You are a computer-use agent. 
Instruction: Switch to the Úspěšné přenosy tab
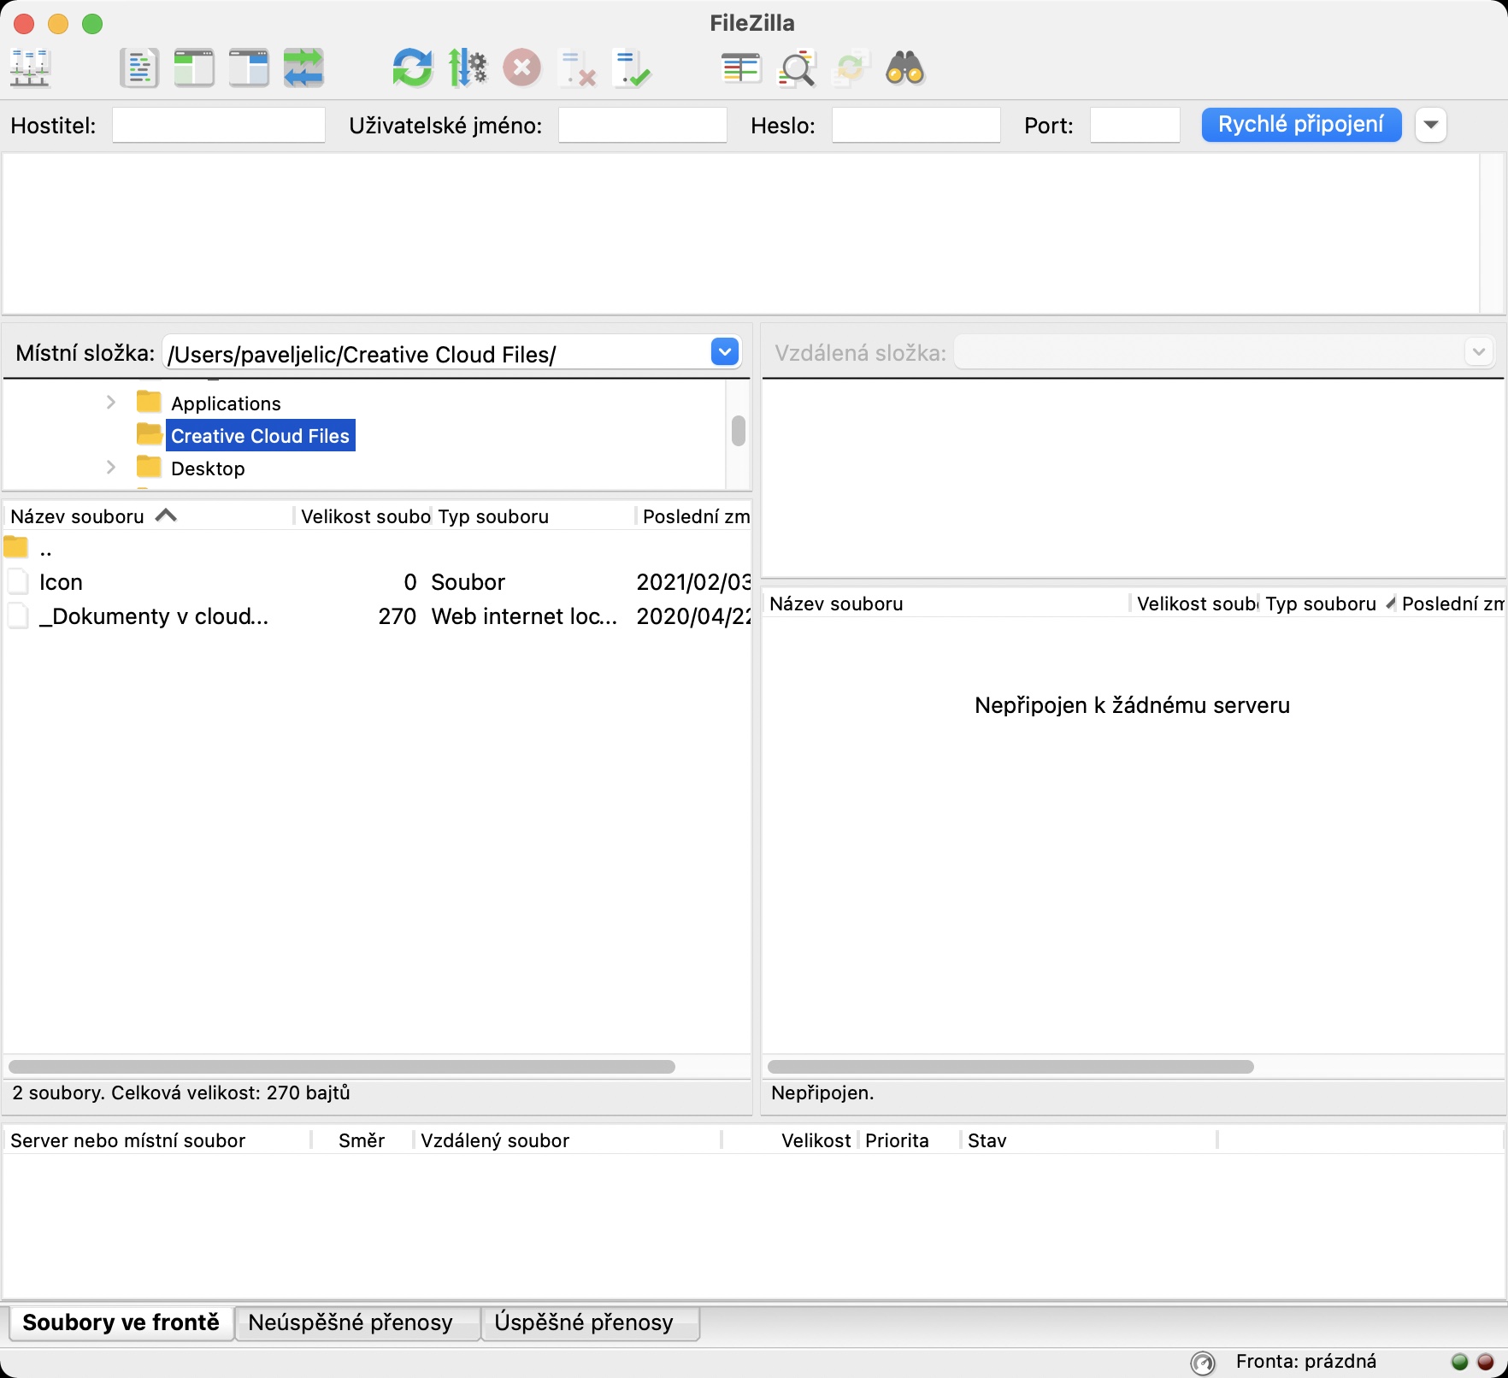[x=591, y=1322]
